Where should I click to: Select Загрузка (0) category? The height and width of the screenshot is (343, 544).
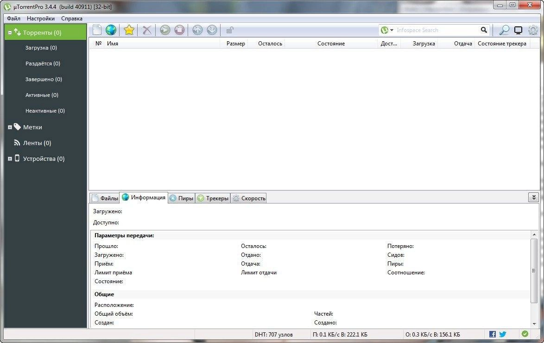(41, 48)
